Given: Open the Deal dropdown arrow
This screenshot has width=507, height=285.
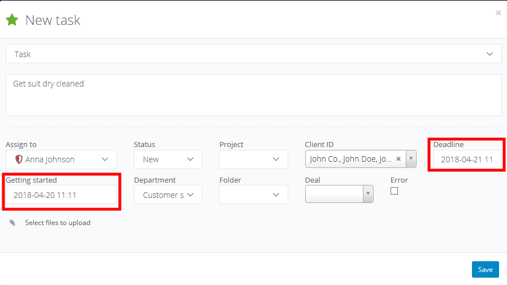Looking at the screenshot, I should 369,195.
